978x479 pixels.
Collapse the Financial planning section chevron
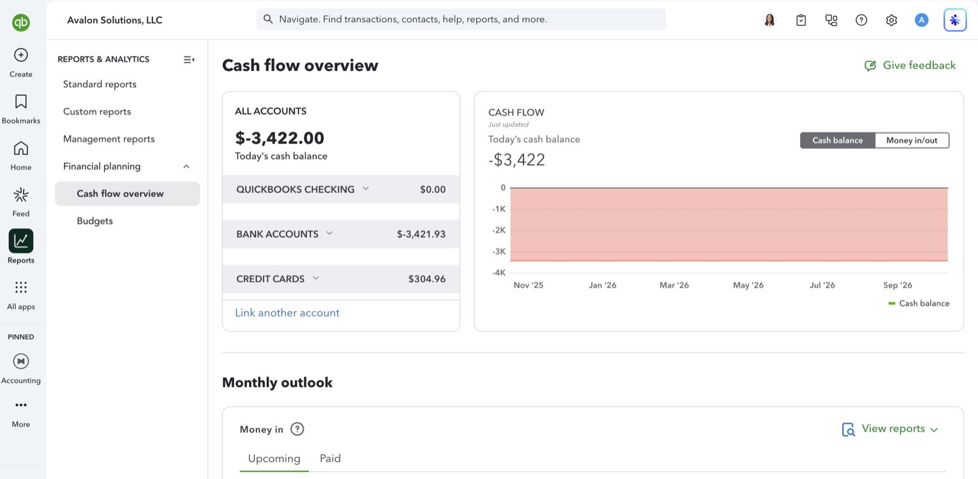(x=186, y=167)
